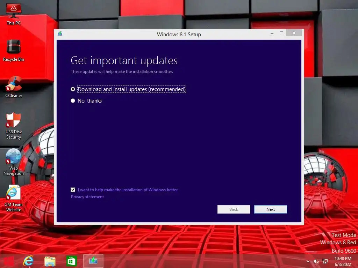Open the This PC desktop icon
Screen dimensions: 358x268
tap(14, 14)
